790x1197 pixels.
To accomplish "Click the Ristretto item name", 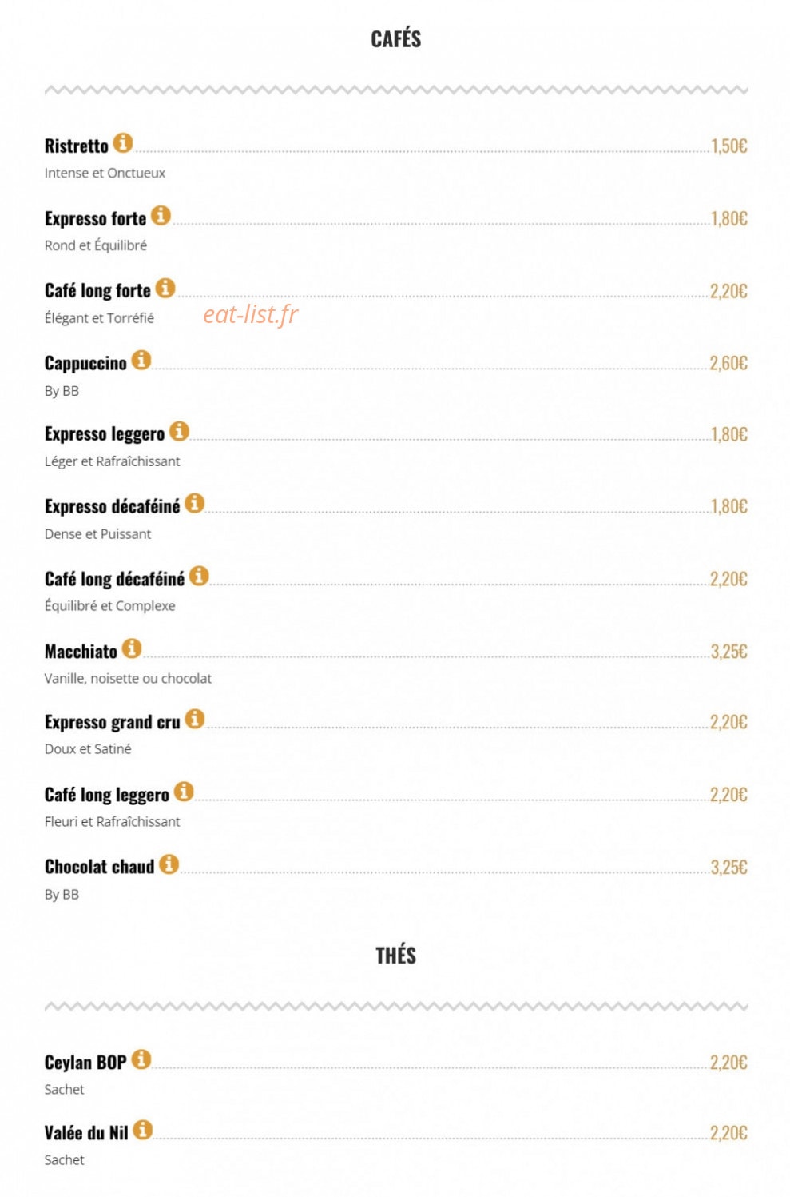I will 76,146.
